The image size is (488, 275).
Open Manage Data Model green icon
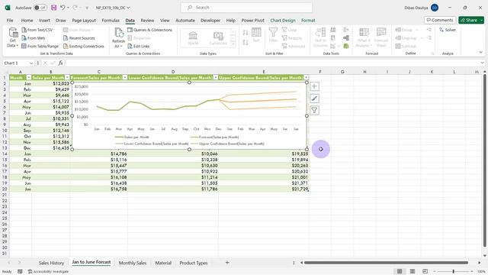(x=346, y=46)
